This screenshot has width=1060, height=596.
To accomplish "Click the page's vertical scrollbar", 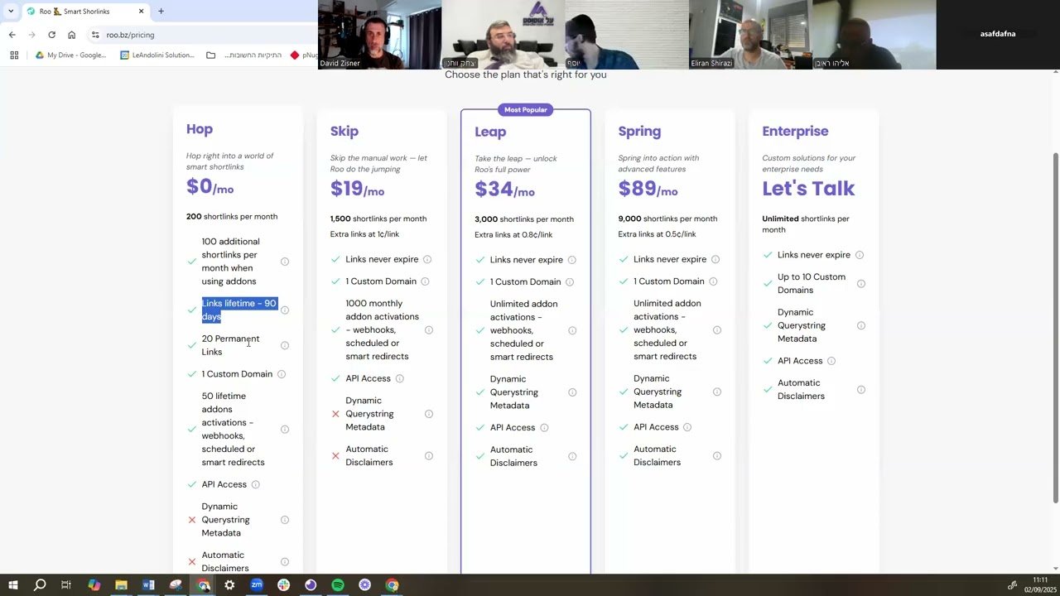I will 1055,327.
